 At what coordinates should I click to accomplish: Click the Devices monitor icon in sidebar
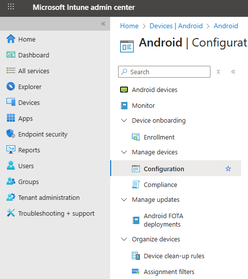pyautogui.click(x=11, y=102)
